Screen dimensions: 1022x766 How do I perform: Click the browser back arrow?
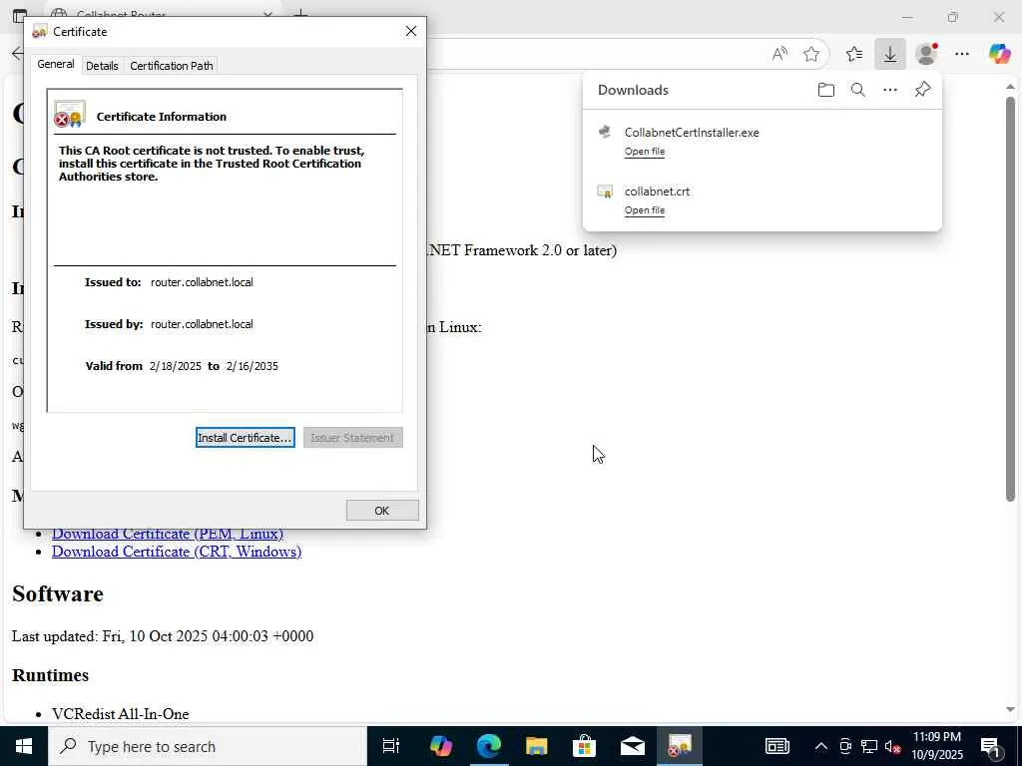pos(17,54)
